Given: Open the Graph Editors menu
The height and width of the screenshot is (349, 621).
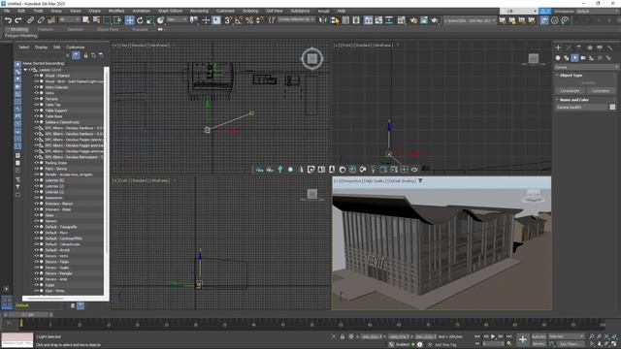Looking at the screenshot, I should click(170, 11).
